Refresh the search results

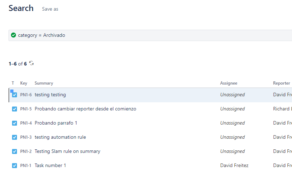click(32, 63)
